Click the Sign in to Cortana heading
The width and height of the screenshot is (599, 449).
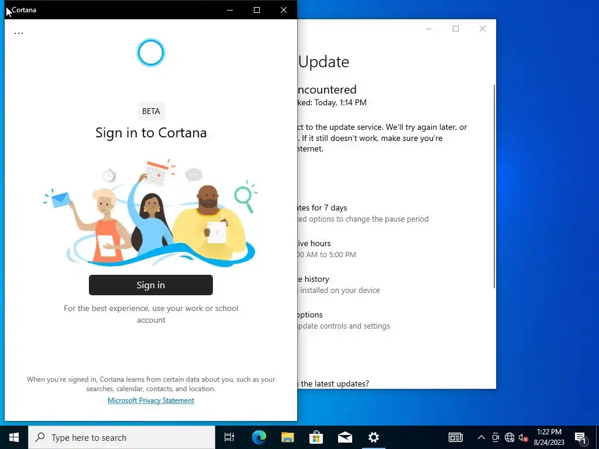coord(151,133)
